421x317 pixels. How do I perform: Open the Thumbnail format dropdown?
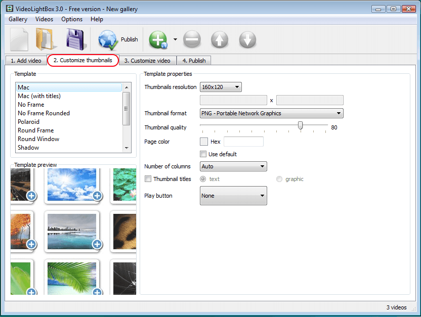pyautogui.click(x=271, y=113)
